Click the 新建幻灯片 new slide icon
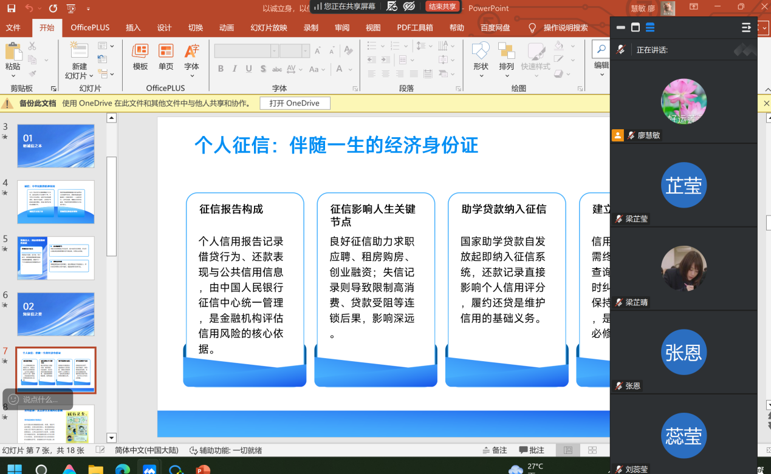Image resolution: width=771 pixels, height=474 pixels. click(x=79, y=50)
